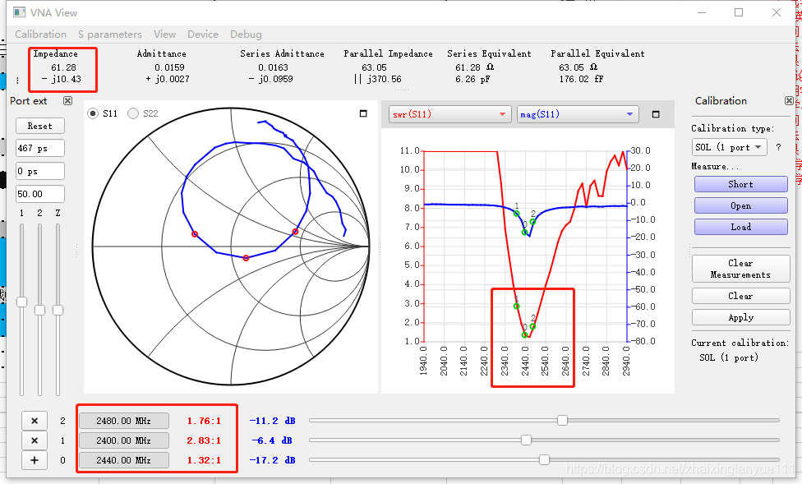
Task: Click the toolbar grip dots beside Impedance readout
Action: coord(17,81)
